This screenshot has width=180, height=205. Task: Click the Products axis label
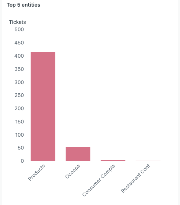coord(36,172)
